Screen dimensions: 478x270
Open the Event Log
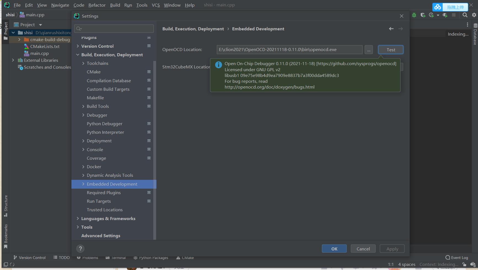click(x=457, y=258)
